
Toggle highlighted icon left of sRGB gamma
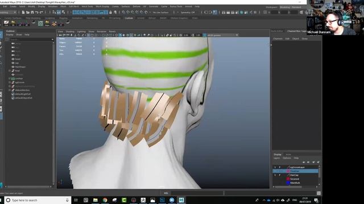coord(205,35)
